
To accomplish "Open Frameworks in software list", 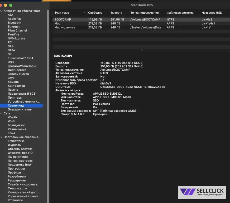I will pyautogui.click(x=16, y=141).
